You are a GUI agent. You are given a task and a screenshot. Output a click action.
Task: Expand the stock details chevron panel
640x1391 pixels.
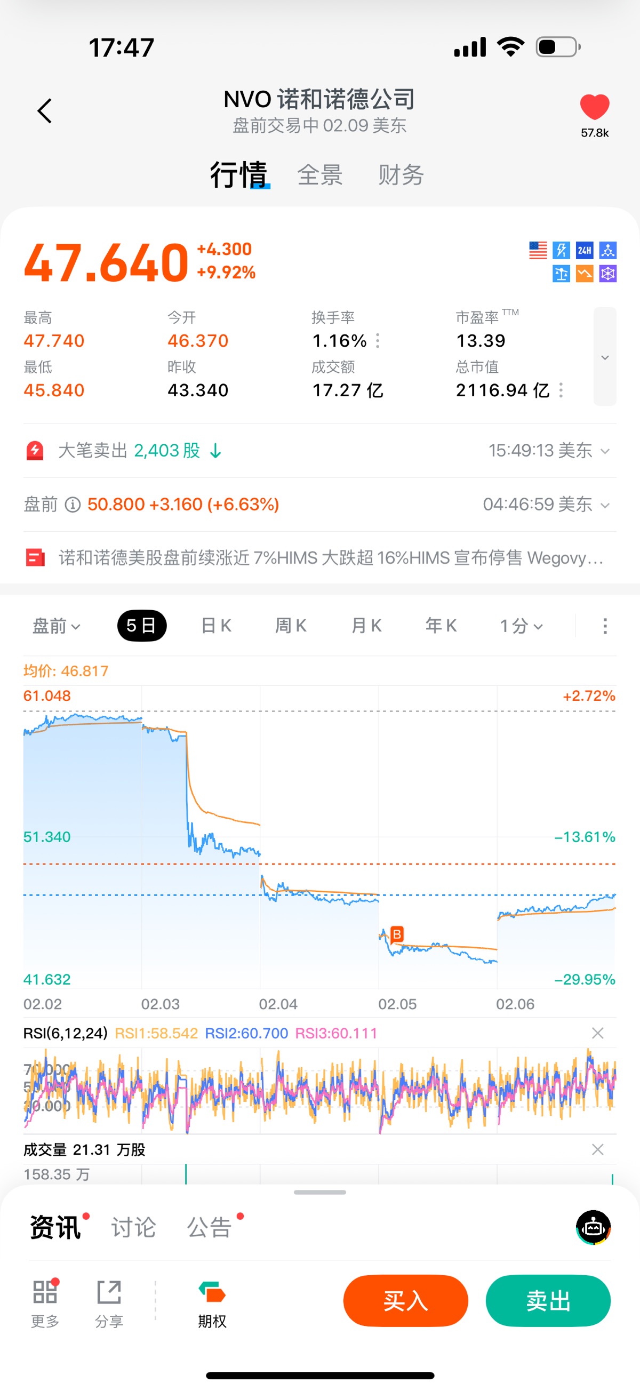pos(605,357)
